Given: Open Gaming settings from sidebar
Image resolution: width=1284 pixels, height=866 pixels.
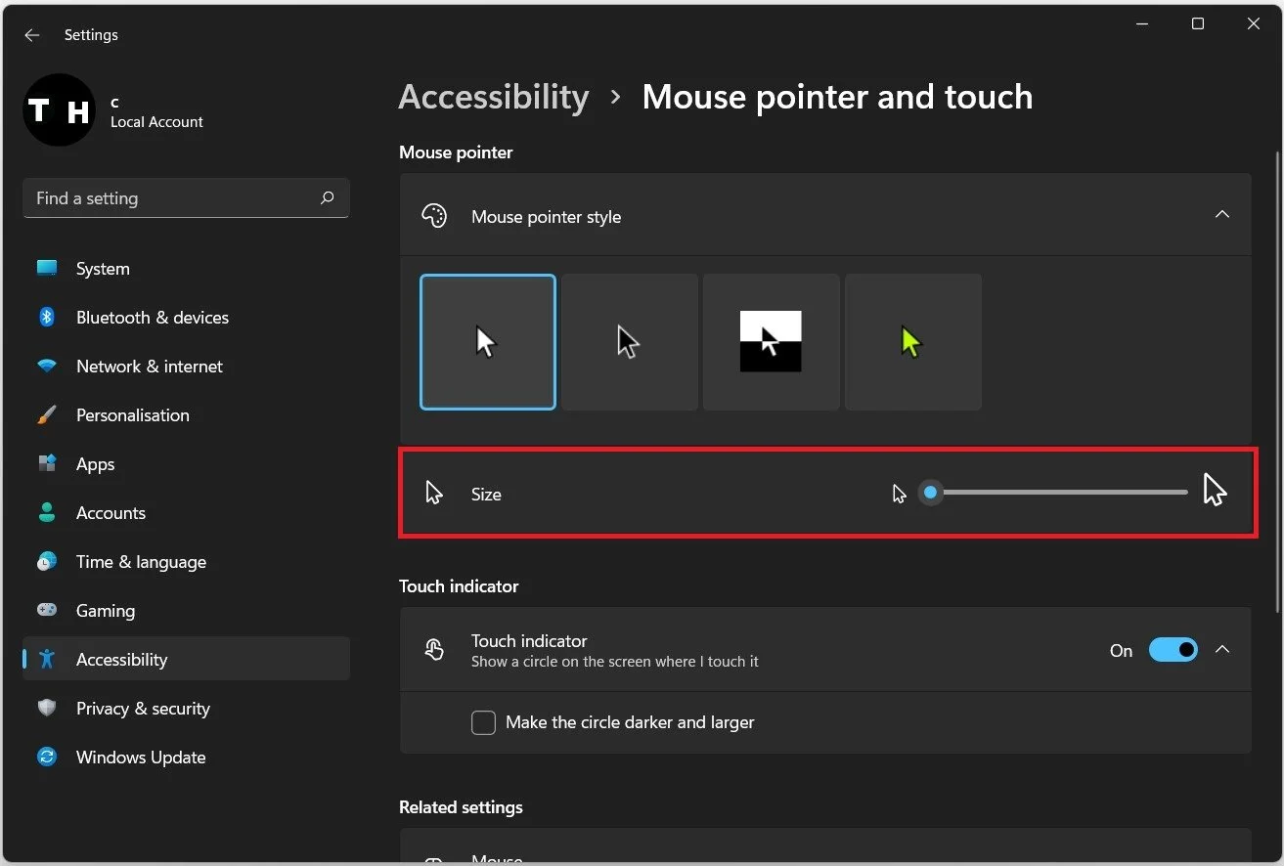Looking at the screenshot, I should (105, 610).
